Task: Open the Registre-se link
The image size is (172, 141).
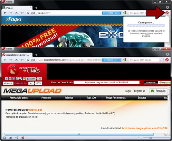Action: [140, 91]
